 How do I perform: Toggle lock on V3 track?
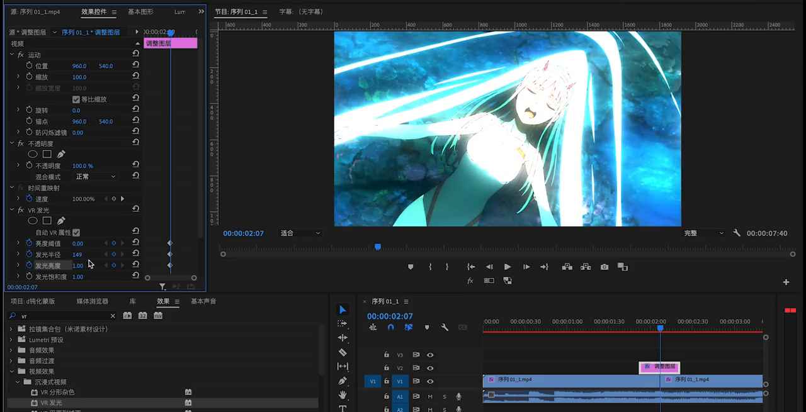[387, 355]
